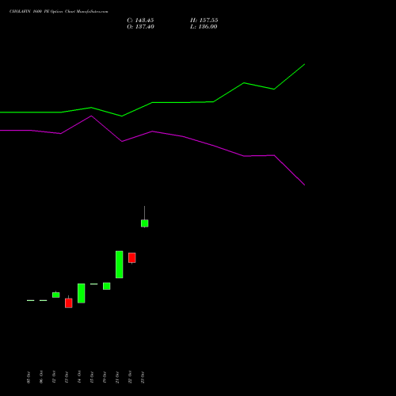Screen dimensions: 396x396
Task: Click the low value L: 136.00
Action: pos(204,27)
